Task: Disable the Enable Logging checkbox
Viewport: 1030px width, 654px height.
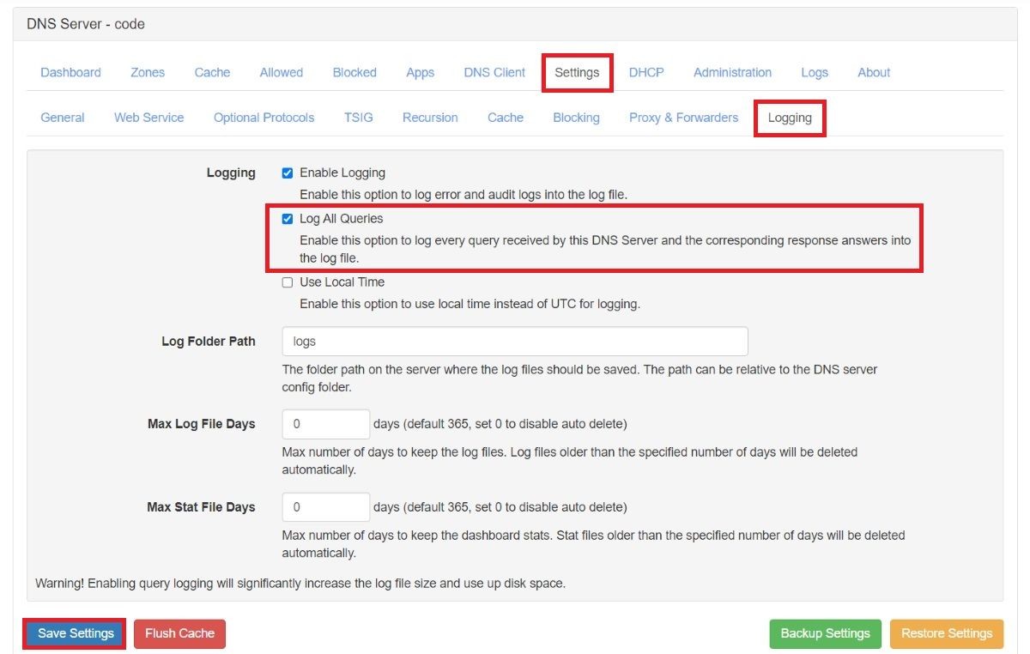Action: click(288, 173)
